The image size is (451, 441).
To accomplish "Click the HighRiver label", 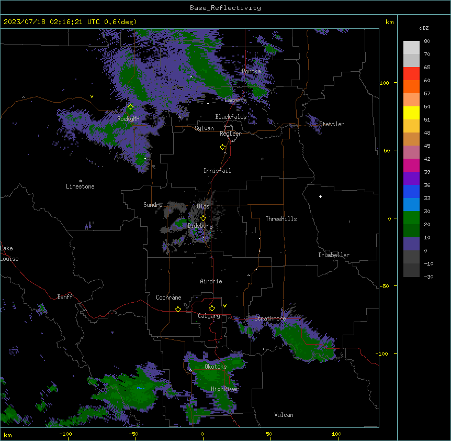I will pyautogui.click(x=225, y=389).
